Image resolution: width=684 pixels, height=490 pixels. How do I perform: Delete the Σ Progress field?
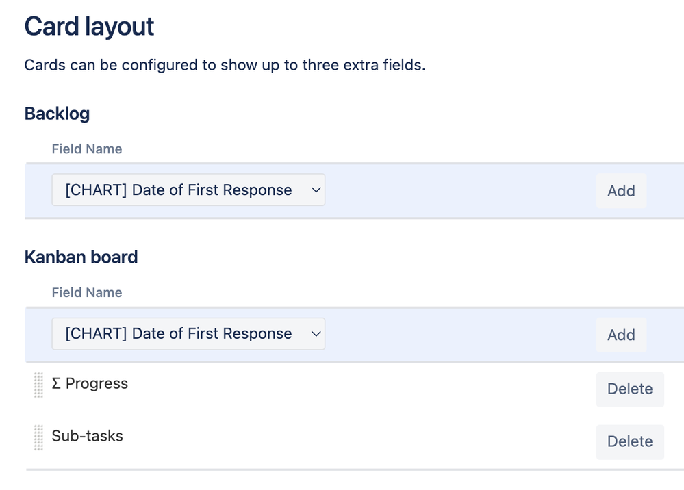(629, 389)
